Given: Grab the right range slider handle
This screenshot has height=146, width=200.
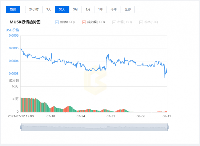Looking at the screenshot, I should coord(168,127).
